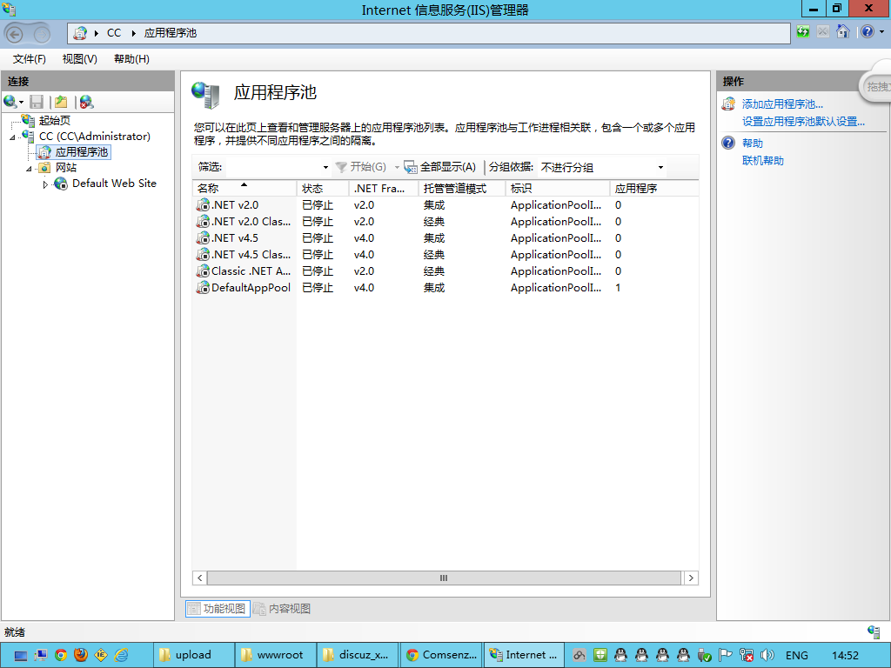Select the DefaultAppPool row icon

203,287
